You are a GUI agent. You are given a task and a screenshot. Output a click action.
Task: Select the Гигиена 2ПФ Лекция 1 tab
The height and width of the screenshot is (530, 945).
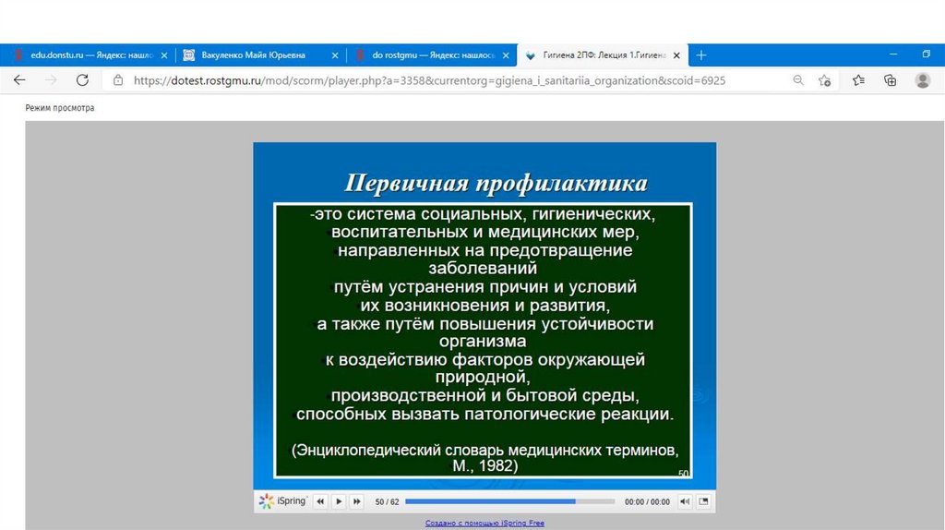click(x=603, y=54)
